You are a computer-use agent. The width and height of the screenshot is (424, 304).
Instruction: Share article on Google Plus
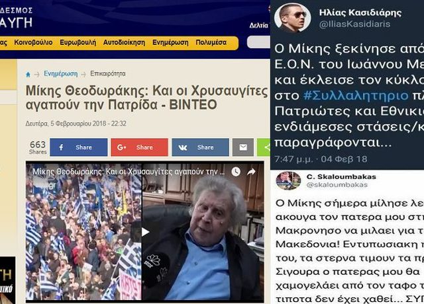pos(140,147)
